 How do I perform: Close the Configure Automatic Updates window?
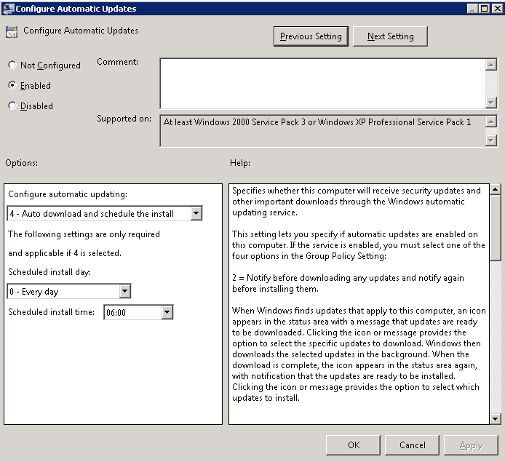coord(497,9)
